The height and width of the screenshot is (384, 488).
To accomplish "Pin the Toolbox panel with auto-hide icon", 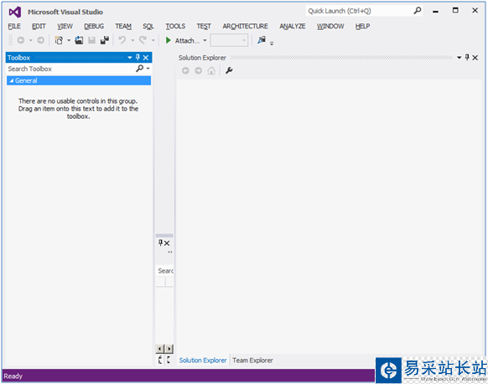I will 138,58.
